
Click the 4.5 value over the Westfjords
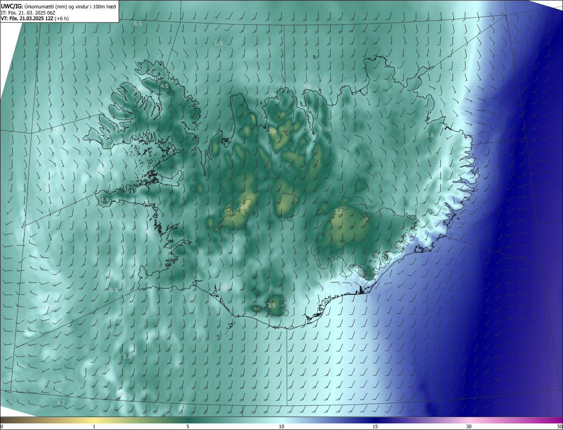pos(165,86)
